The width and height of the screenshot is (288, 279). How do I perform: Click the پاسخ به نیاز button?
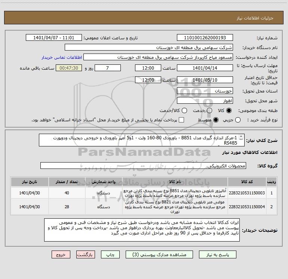coord(217,255)
